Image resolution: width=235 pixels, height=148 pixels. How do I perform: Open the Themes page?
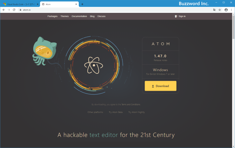coord(65,16)
